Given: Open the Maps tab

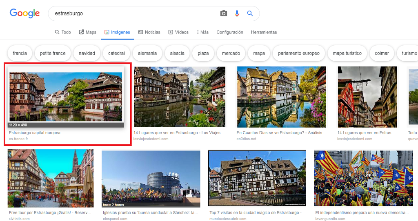Looking at the screenshot, I should 87,32.
